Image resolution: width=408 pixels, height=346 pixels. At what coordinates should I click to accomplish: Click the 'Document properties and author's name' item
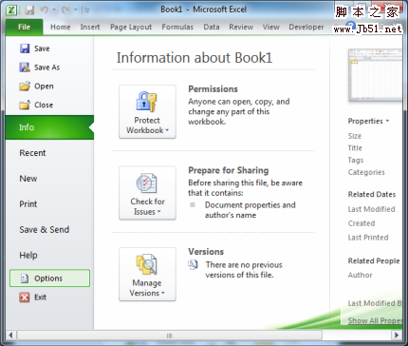click(250, 210)
